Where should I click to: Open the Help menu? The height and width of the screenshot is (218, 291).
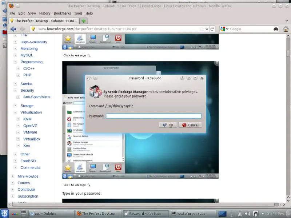89,13
